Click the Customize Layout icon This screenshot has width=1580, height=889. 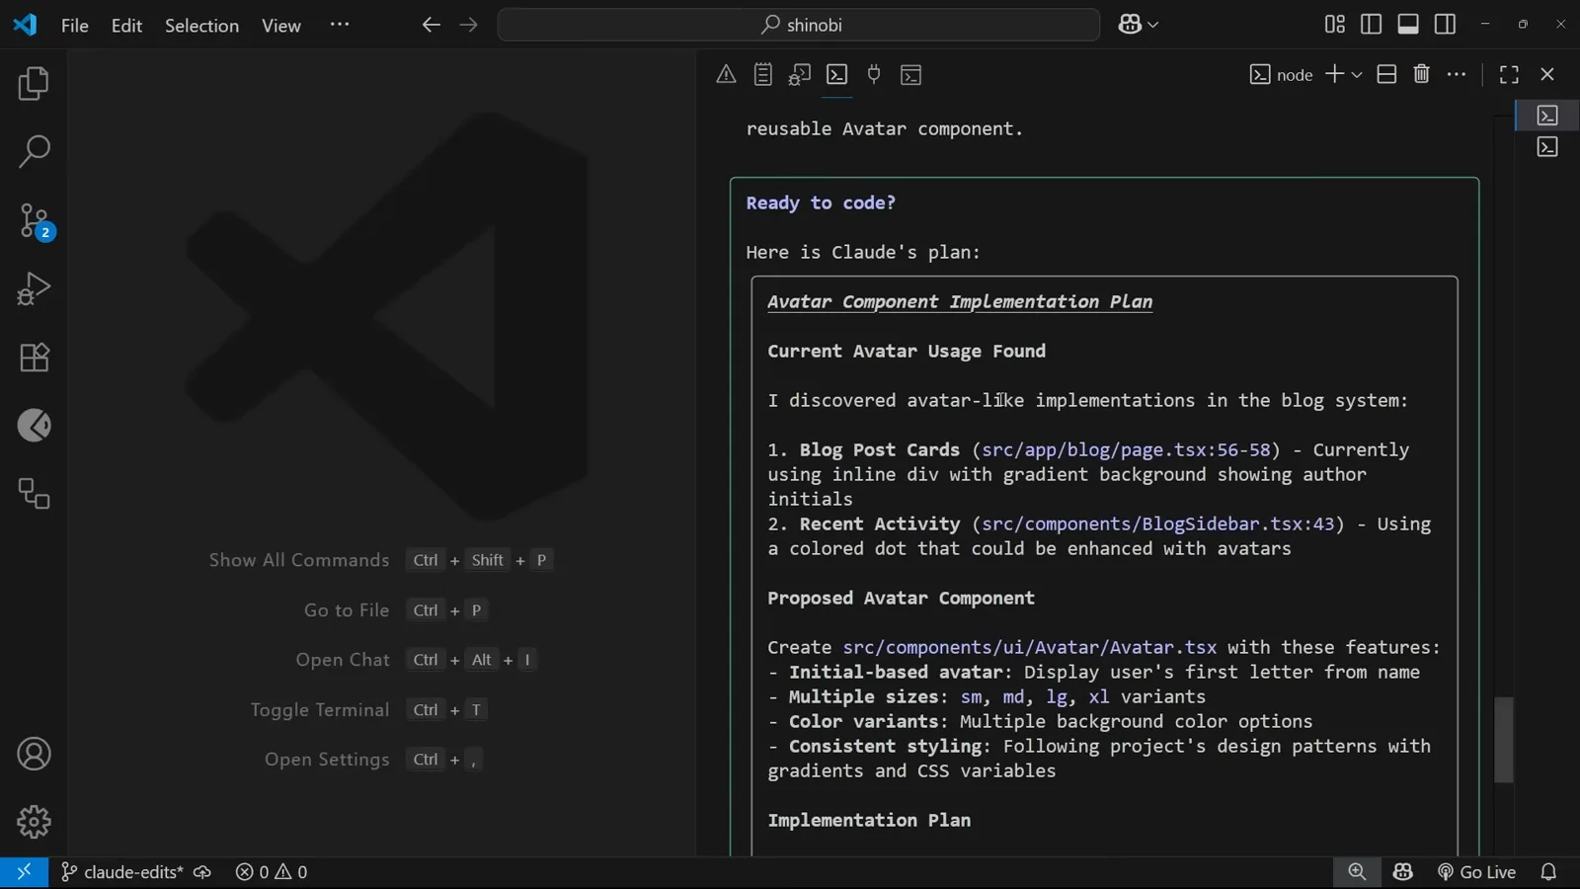point(1334,25)
